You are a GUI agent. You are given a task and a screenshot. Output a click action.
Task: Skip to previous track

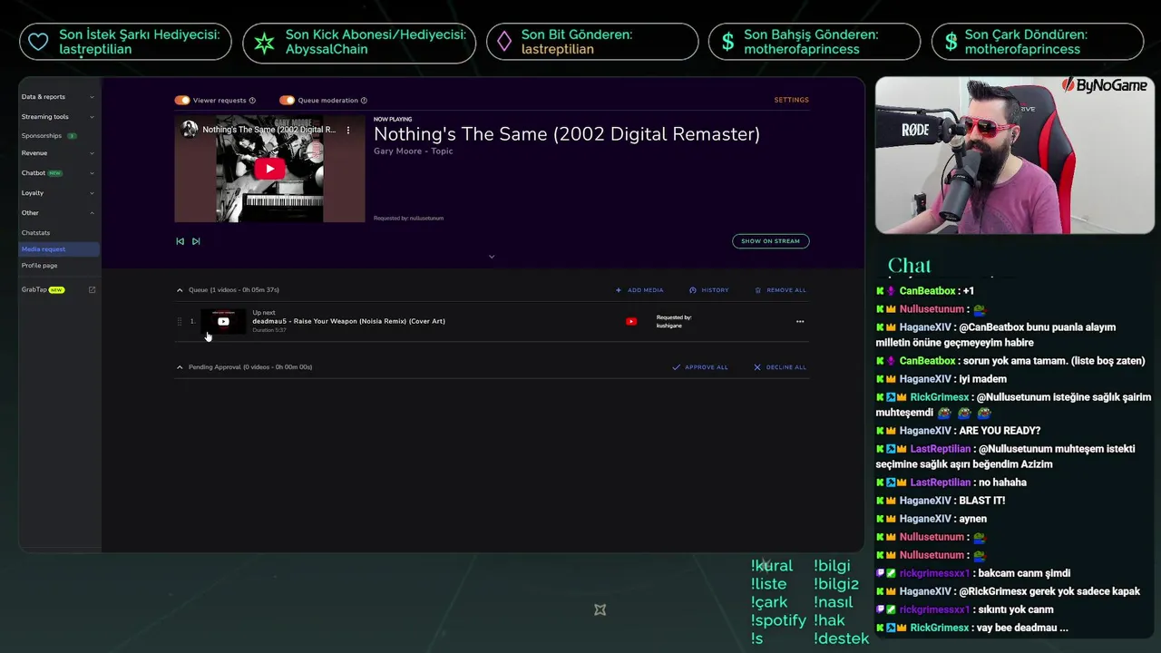pos(180,241)
